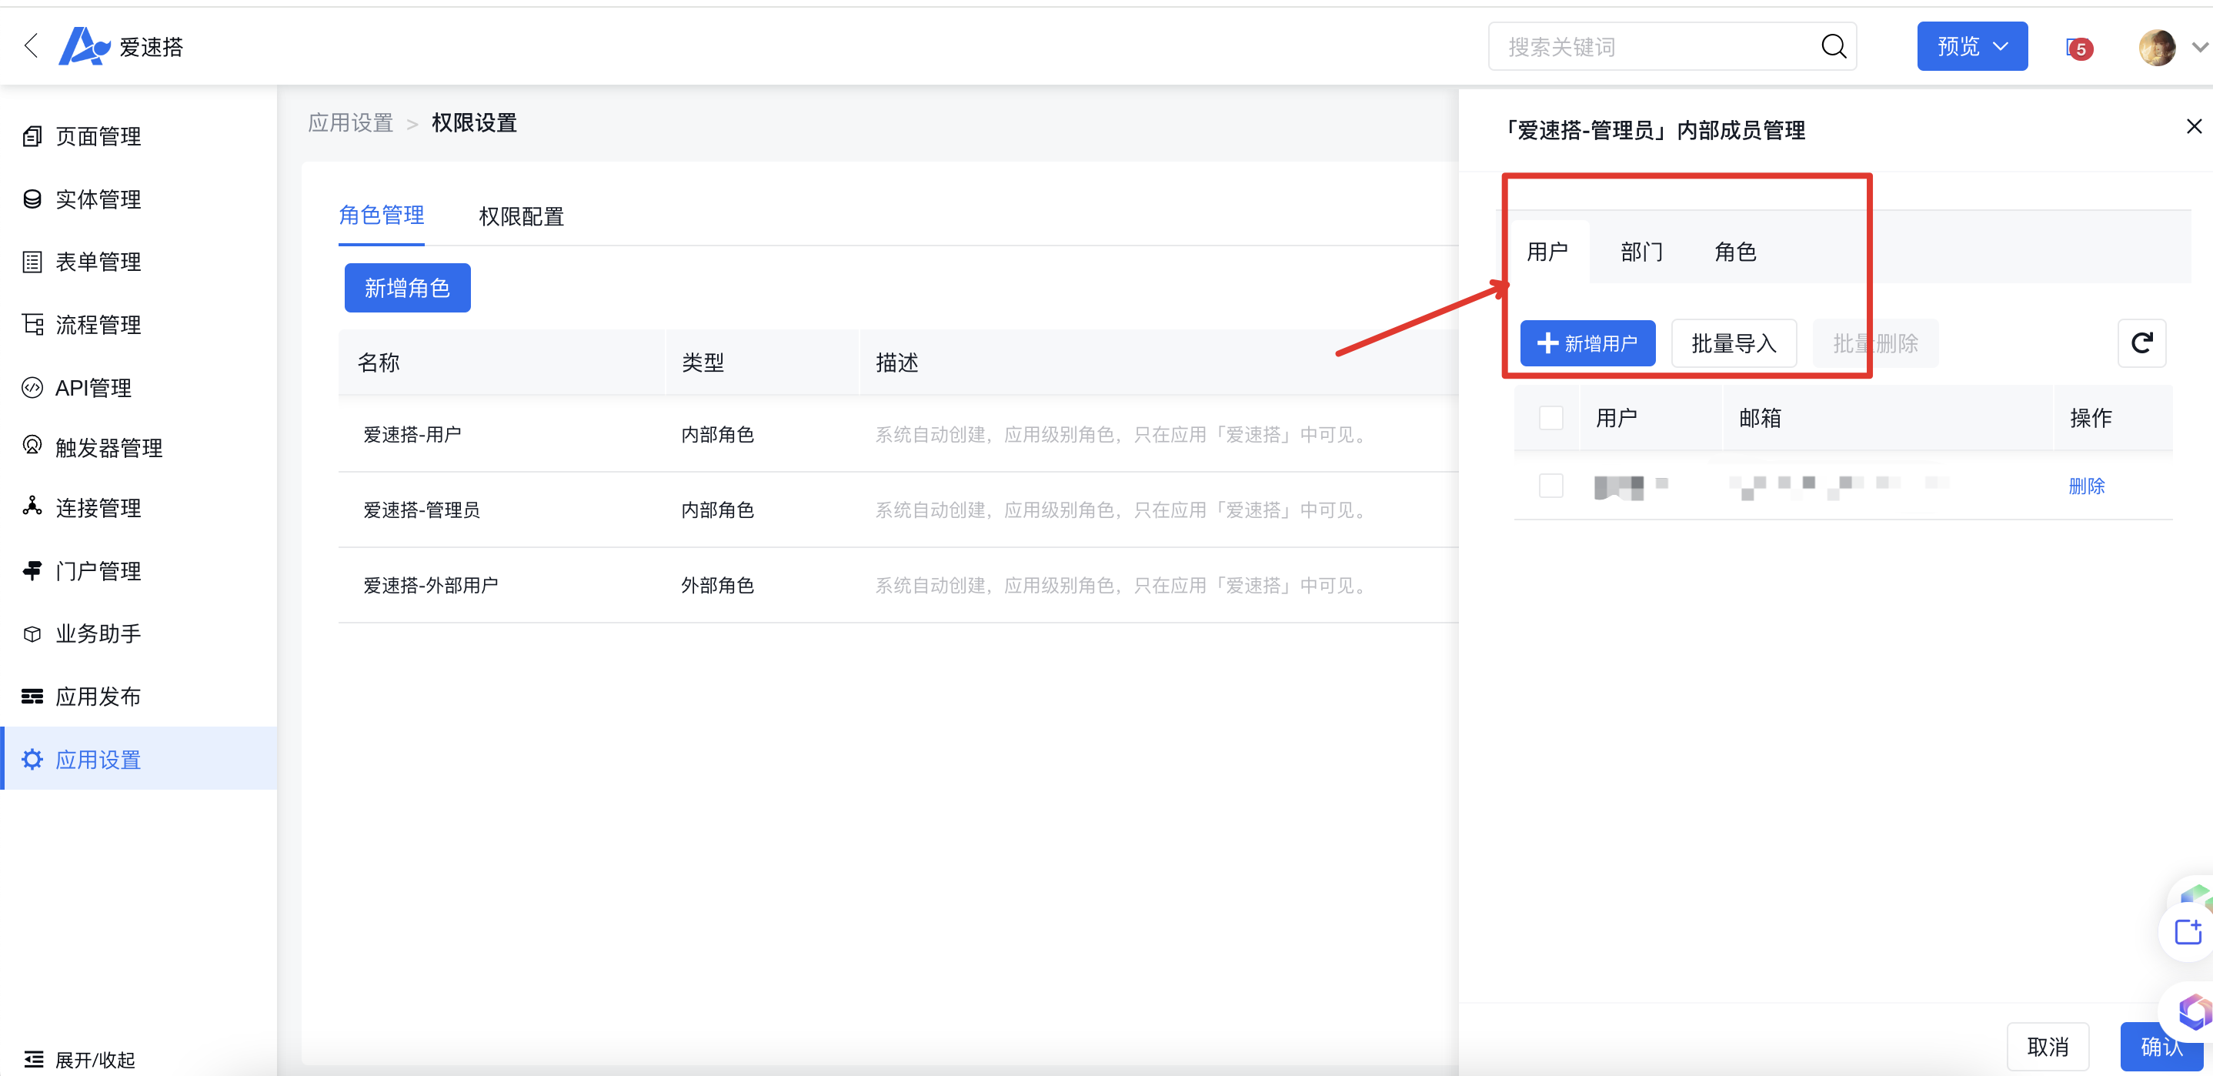Click the 门户管理 signpost icon
This screenshot has width=2213, height=1076.
[32, 570]
